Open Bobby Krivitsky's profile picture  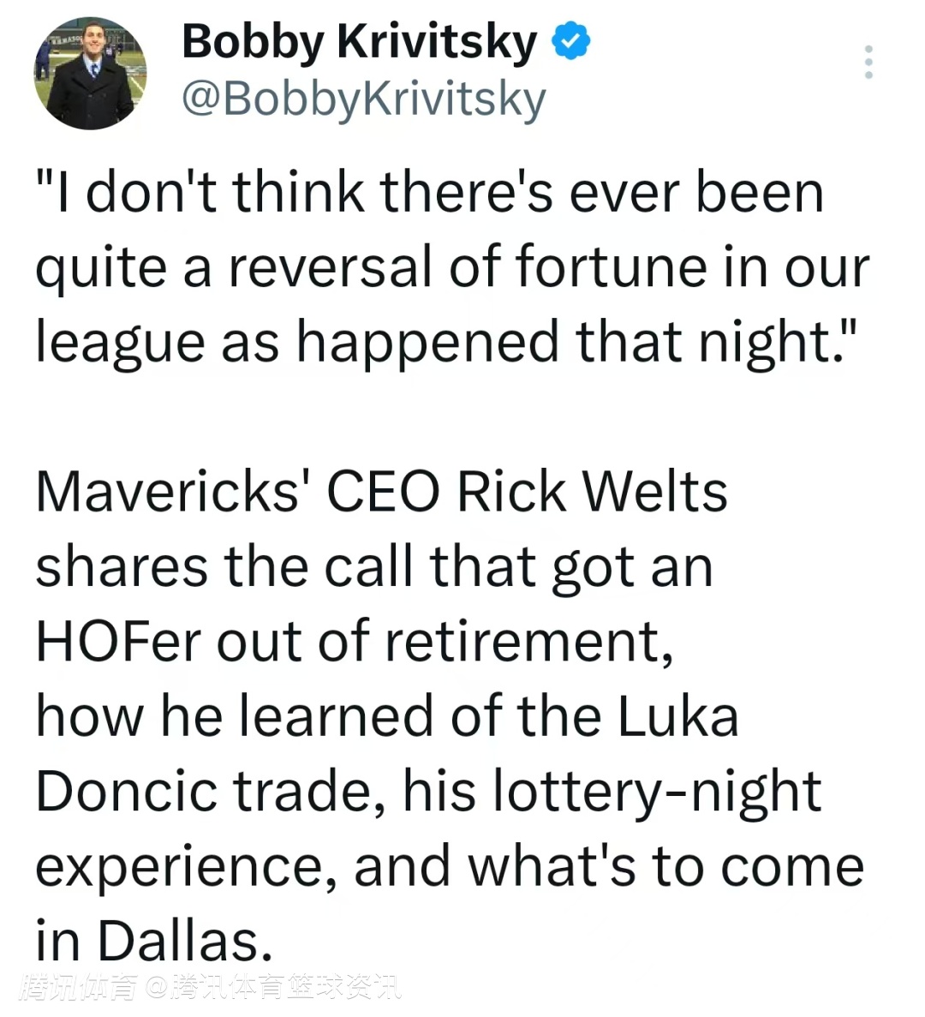point(91,73)
